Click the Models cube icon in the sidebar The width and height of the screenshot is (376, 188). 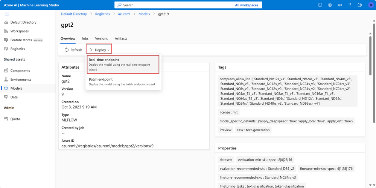[x=6, y=88]
